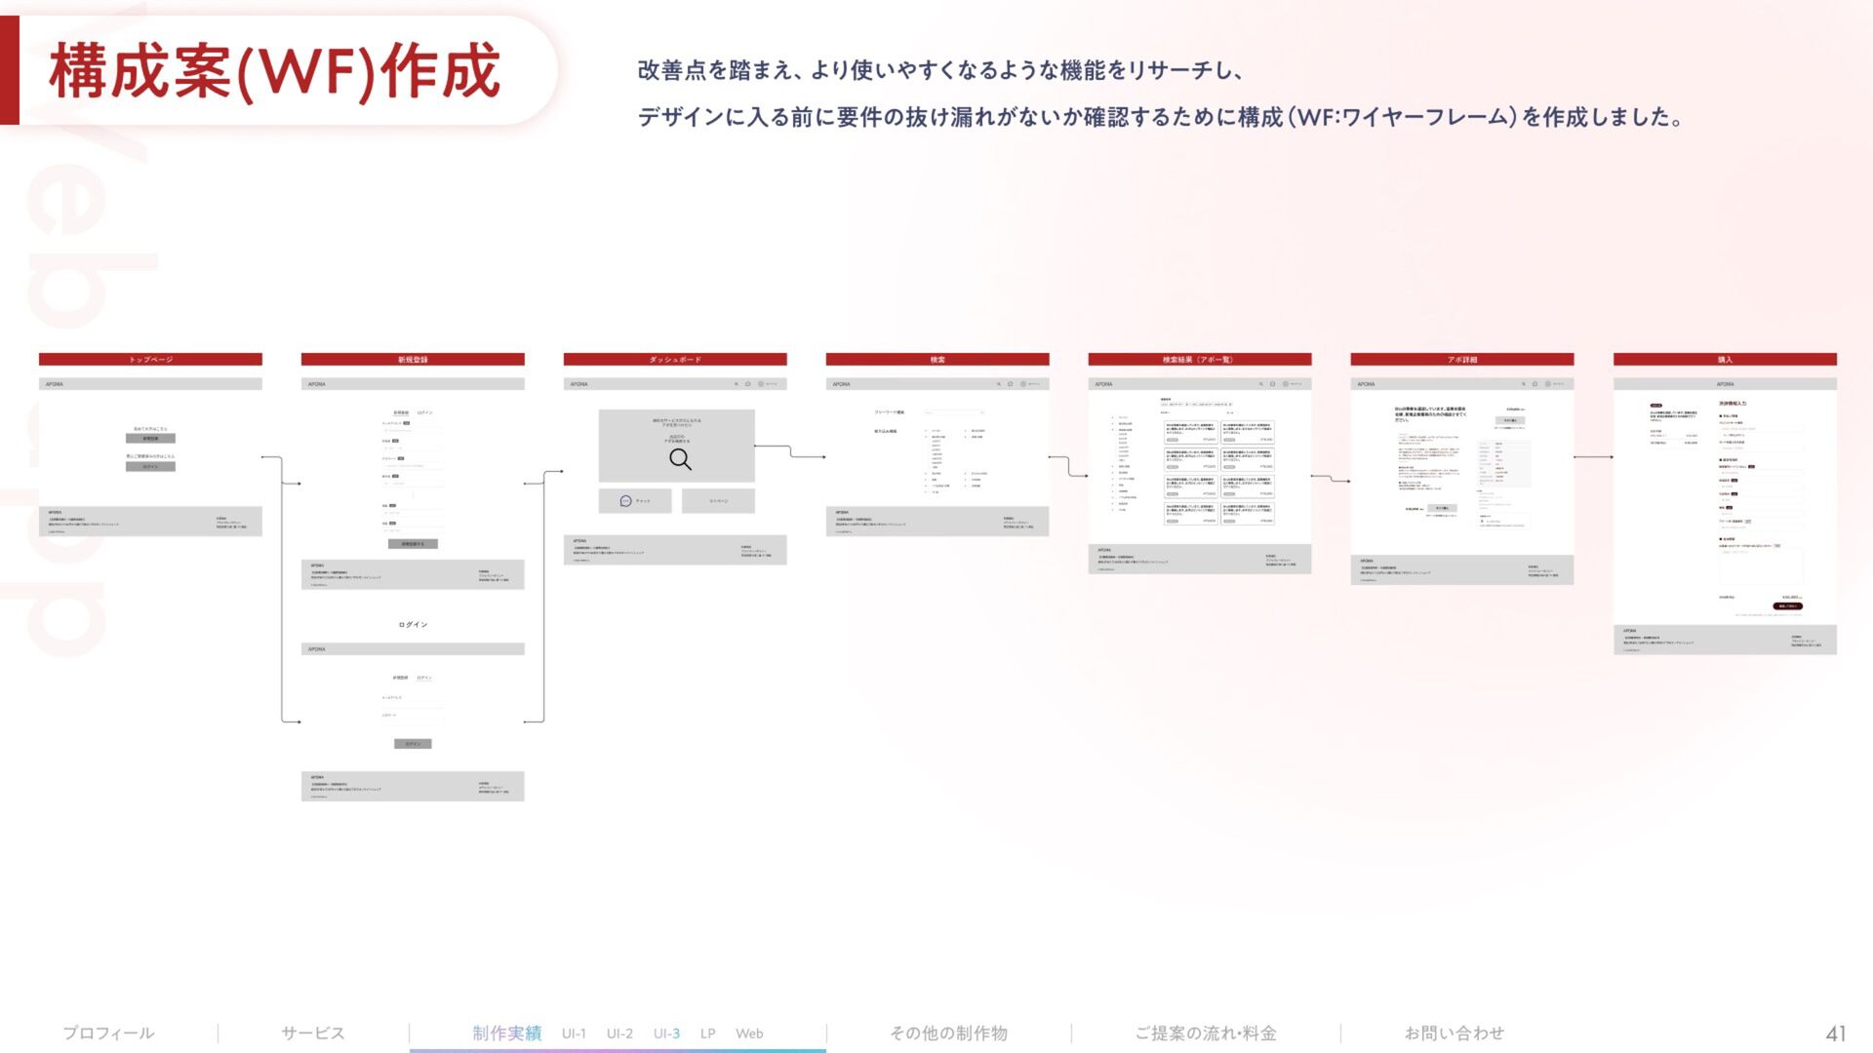Click the email field in login wireframe

click(x=413, y=704)
